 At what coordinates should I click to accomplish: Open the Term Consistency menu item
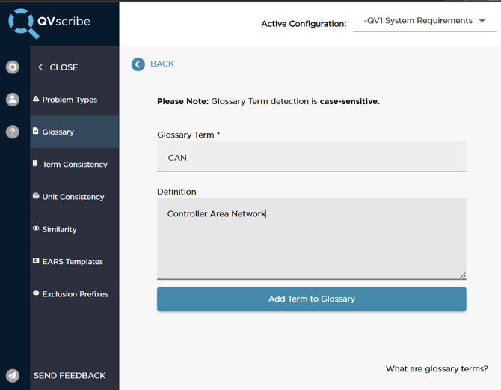click(x=75, y=165)
